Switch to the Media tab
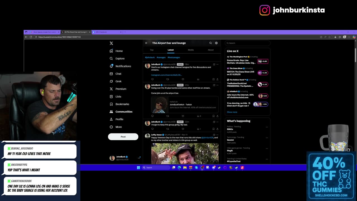Viewport: 357px width, 201px height. [191, 50]
